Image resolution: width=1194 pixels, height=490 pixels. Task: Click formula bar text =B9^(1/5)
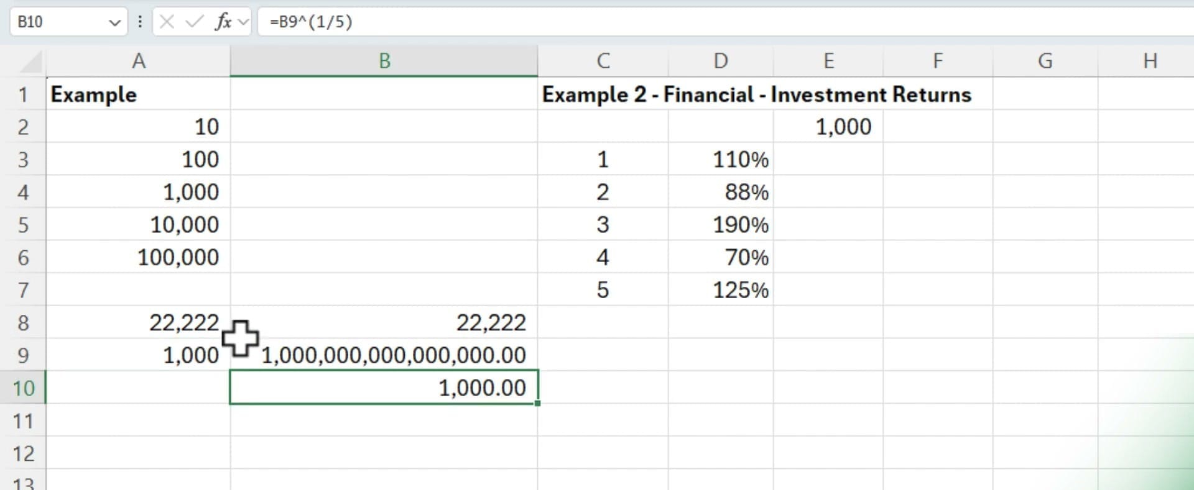tap(311, 22)
